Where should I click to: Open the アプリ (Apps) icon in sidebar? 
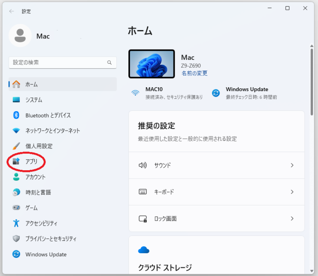click(x=16, y=162)
